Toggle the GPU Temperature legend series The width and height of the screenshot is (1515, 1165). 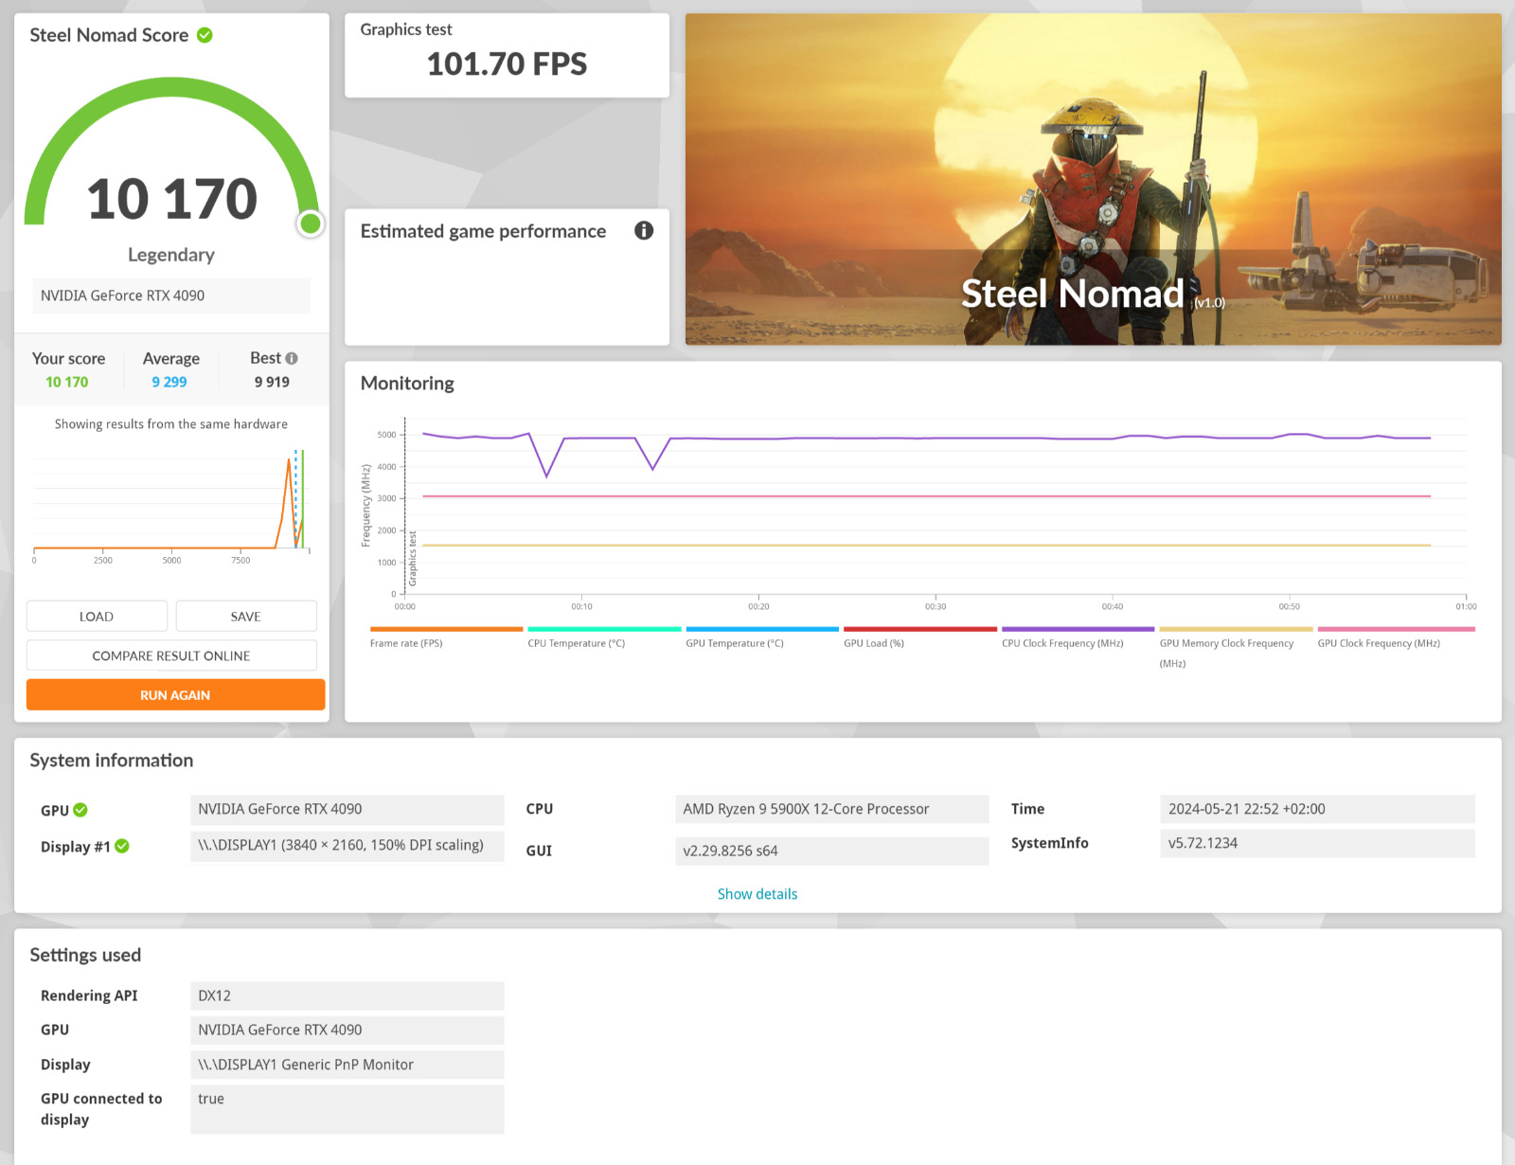pyautogui.click(x=762, y=636)
